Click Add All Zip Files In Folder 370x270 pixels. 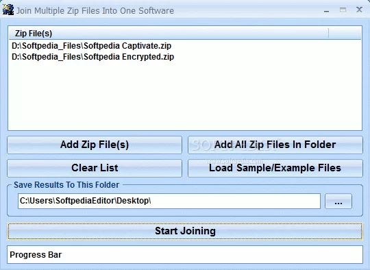coord(275,145)
